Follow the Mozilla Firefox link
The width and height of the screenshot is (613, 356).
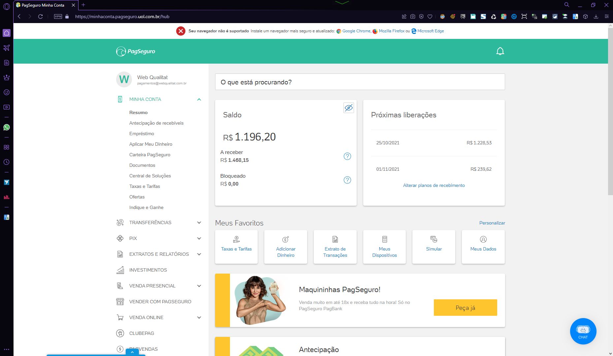click(392, 31)
